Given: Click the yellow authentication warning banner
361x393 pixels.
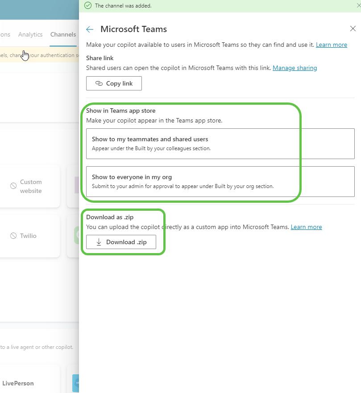Looking at the screenshot, I should point(39,55).
